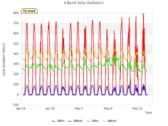The image size is (168, 126).
Task: Click the May 2 x-axis tick label
Action: (x=79, y=108)
